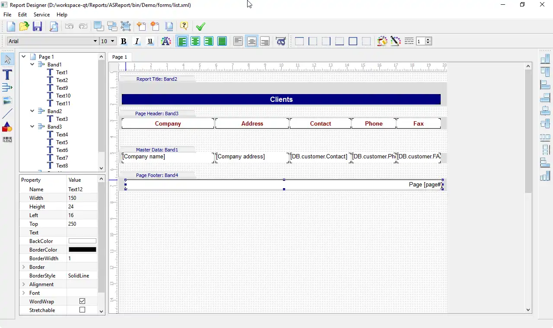Select the line drawing tool
553x328 pixels.
coord(7,114)
